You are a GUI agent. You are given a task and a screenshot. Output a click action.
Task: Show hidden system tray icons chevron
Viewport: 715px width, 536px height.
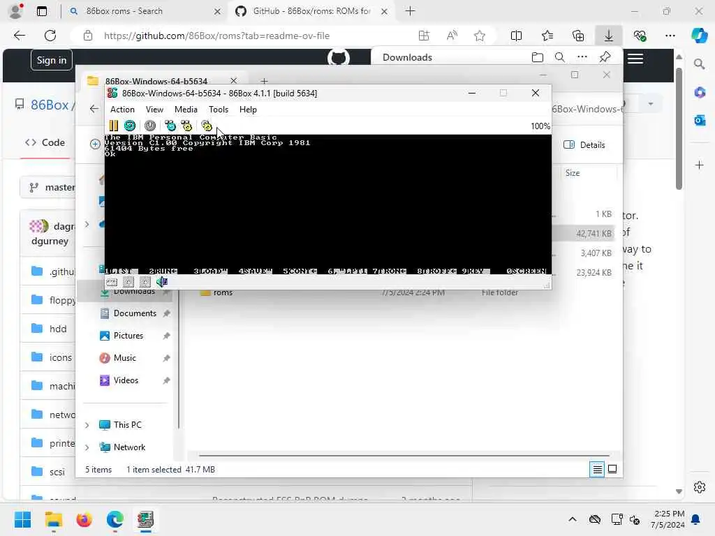[573, 519]
